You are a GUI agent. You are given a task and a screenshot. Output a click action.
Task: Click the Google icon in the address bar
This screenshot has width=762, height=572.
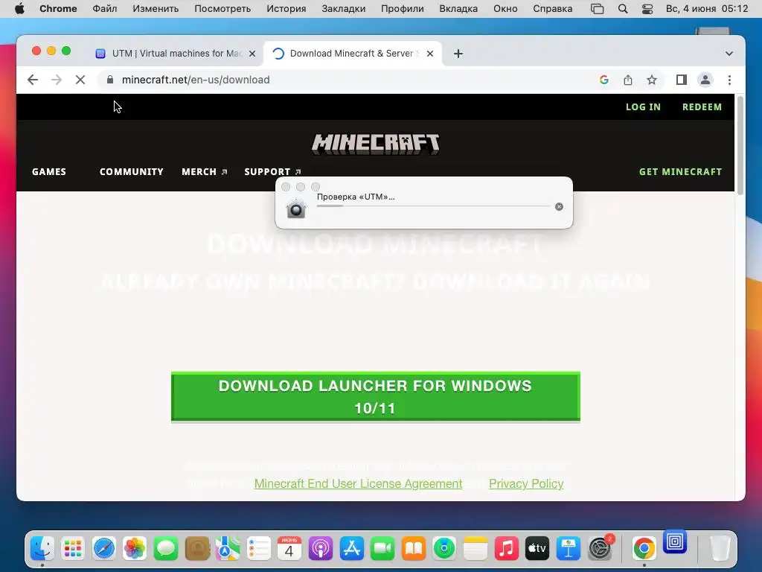click(604, 80)
